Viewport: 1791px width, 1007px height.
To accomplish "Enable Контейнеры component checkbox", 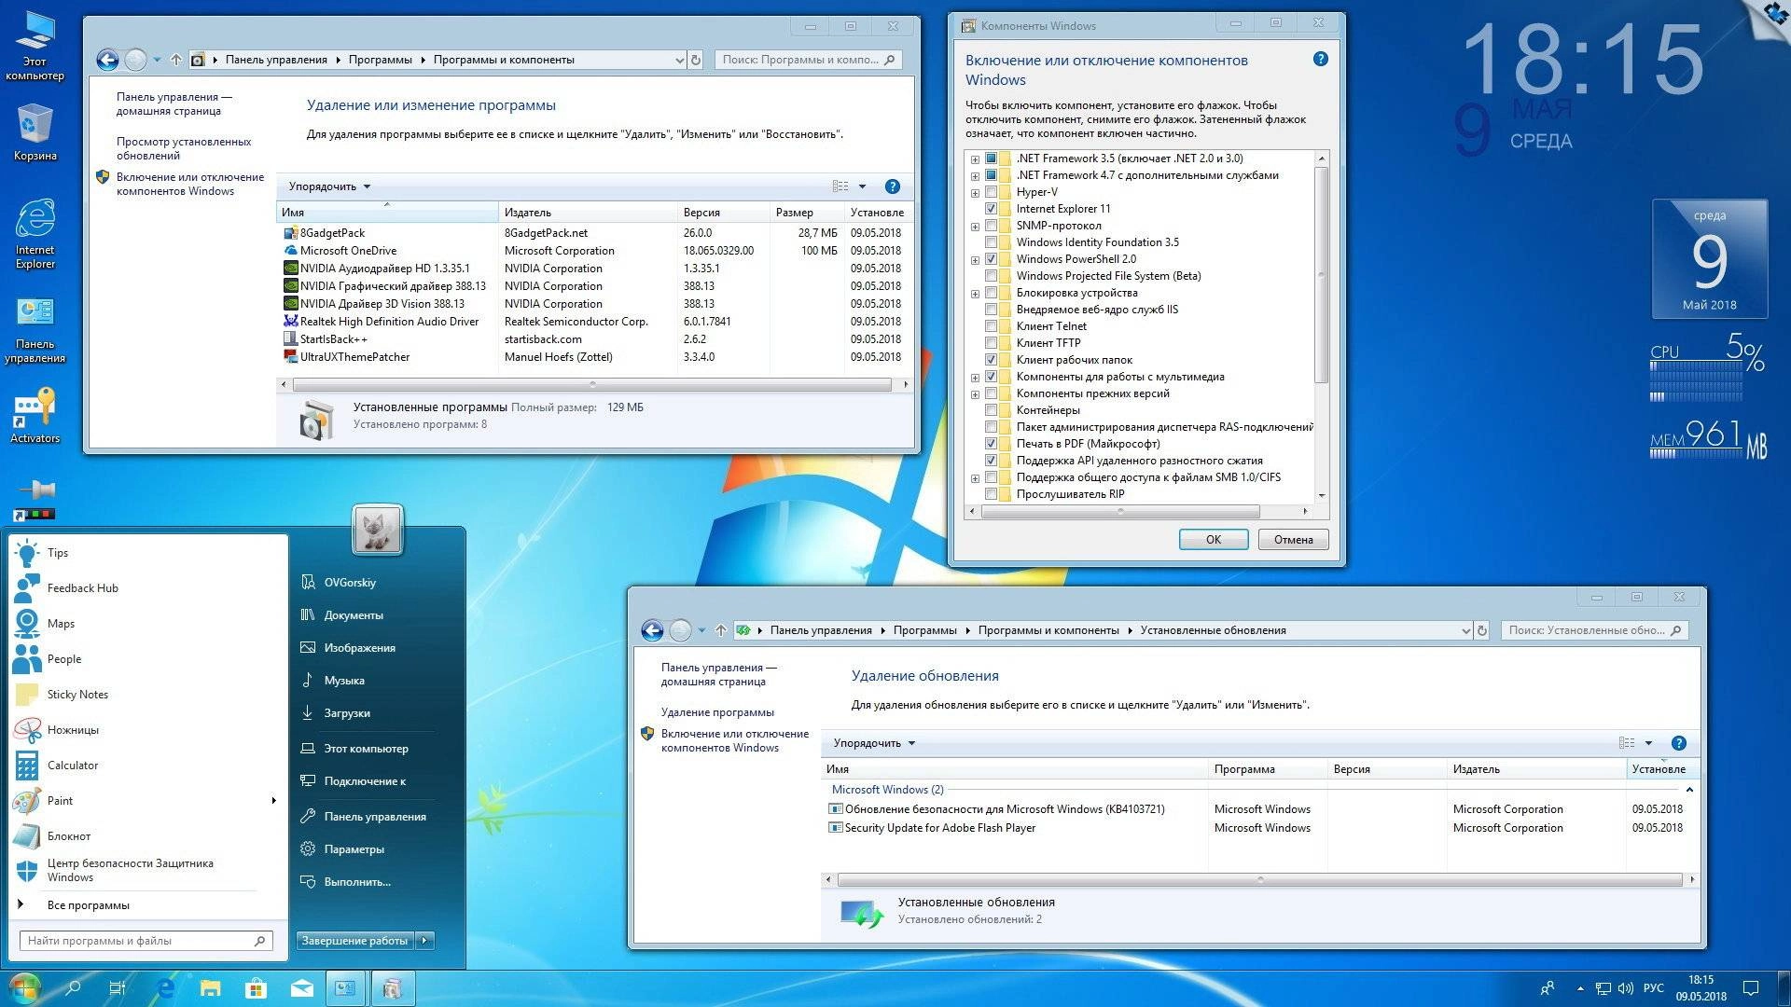I will tap(991, 410).
